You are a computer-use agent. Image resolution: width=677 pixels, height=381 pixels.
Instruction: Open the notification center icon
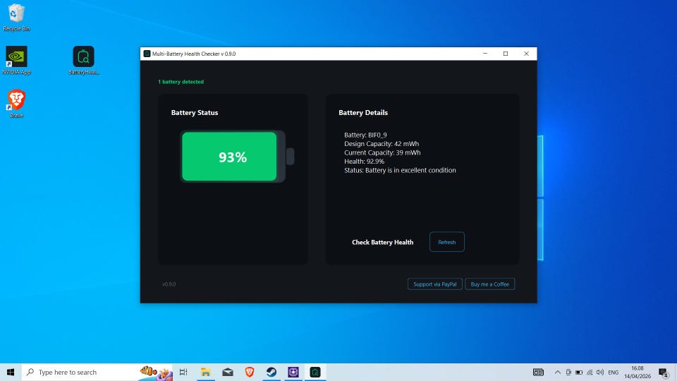(x=664, y=372)
